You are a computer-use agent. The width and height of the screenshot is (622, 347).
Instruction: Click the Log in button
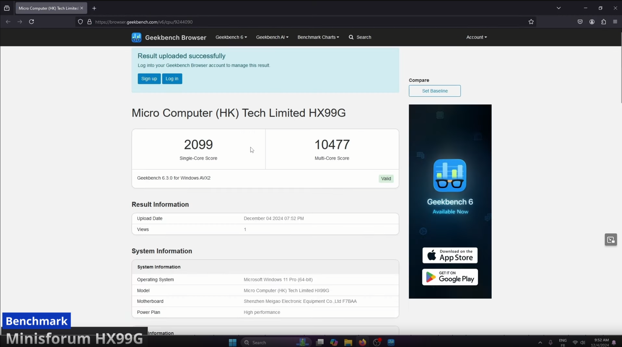coord(172,79)
